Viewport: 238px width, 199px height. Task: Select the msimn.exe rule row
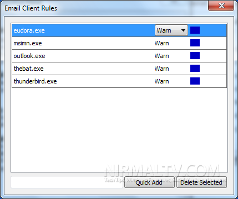pyautogui.click(x=119, y=43)
